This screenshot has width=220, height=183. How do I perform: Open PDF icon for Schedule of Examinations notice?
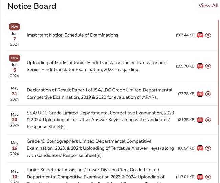[200, 35]
